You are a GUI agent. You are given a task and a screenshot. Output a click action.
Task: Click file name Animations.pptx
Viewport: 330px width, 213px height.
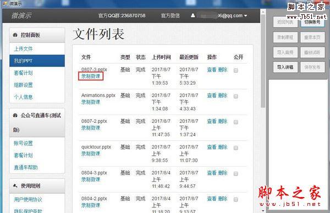pos(98,95)
